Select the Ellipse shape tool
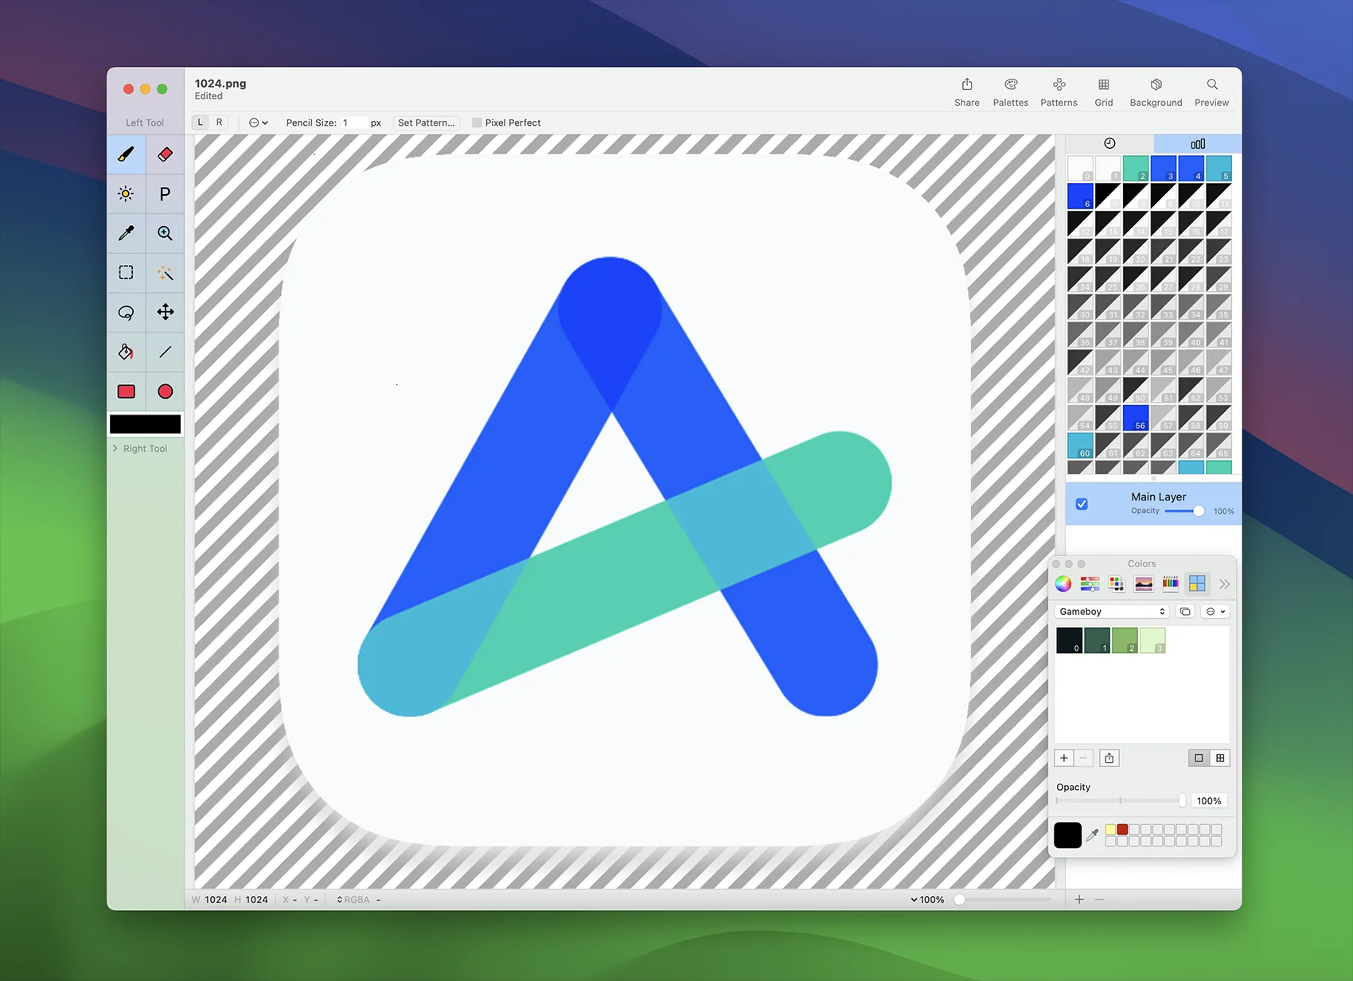1353x981 pixels. 165,391
